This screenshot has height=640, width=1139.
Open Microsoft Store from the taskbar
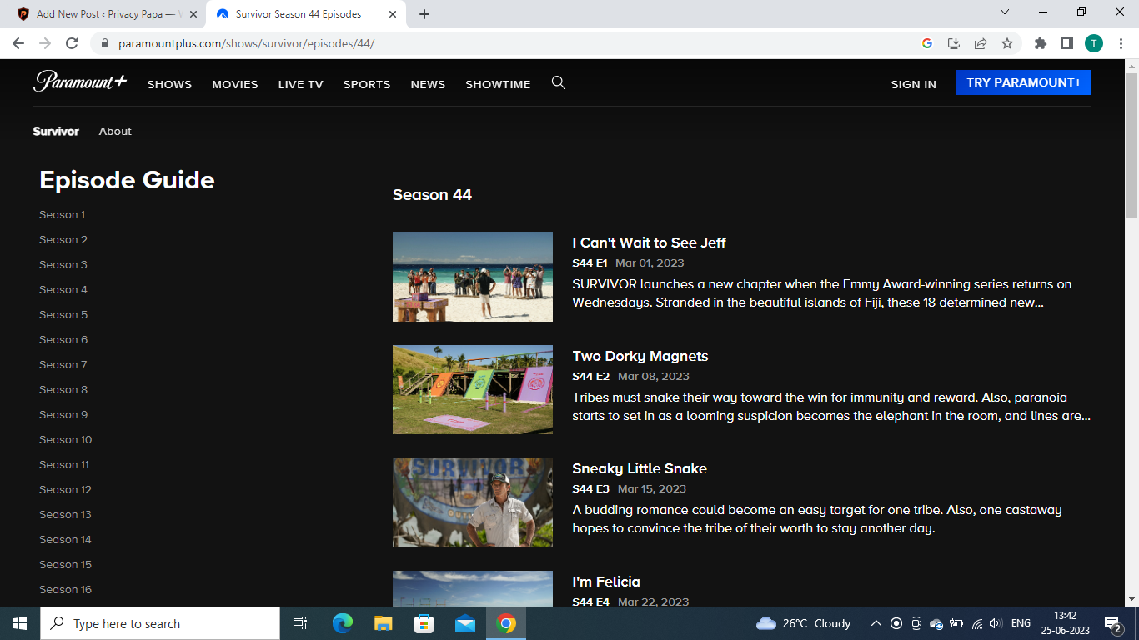424,623
